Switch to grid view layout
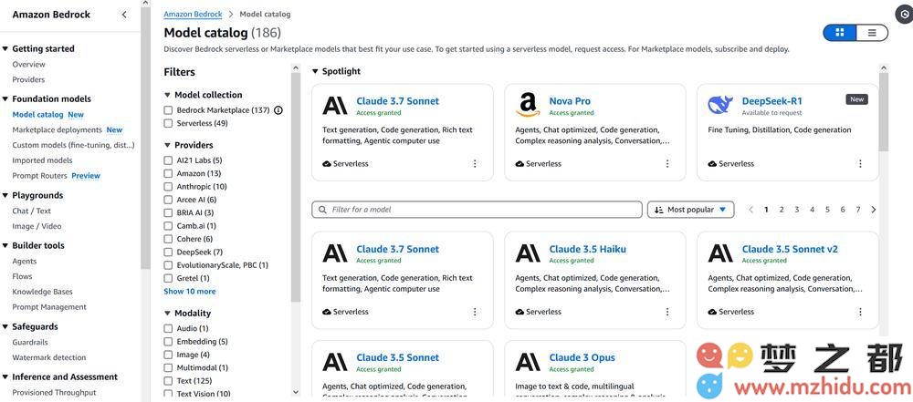The width and height of the screenshot is (913, 402). pyautogui.click(x=840, y=33)
